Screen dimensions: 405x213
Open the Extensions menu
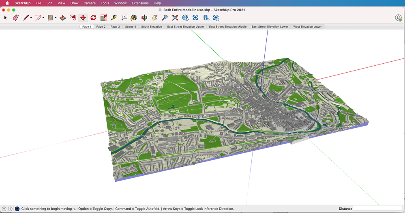(140, 3)
